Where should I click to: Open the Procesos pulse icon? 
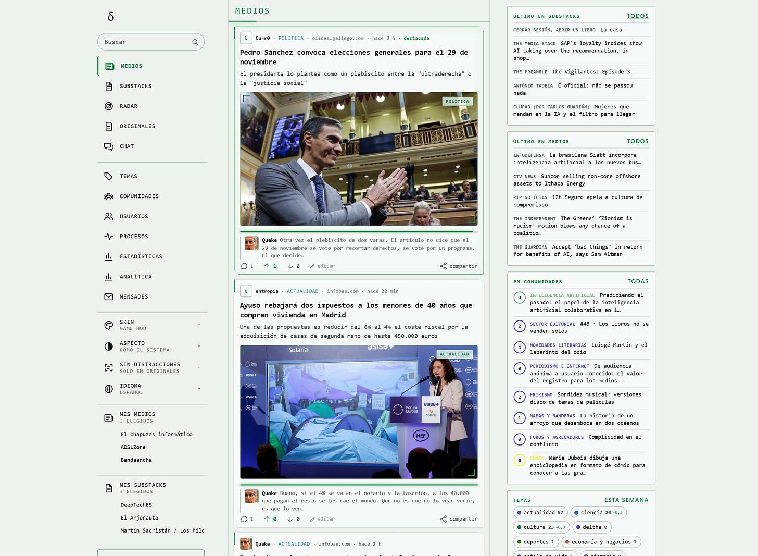click(109, 237)
